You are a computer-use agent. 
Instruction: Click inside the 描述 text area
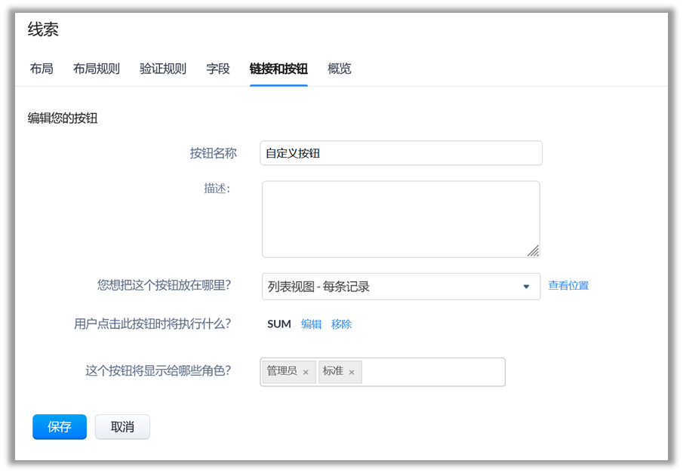point(401,219)
